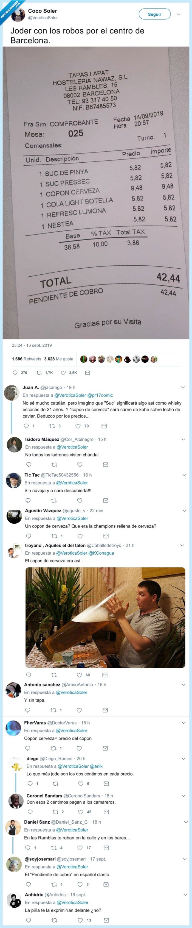
Task: Reply to Daniel Sanz's tweet
Action: tap(27, 848)
